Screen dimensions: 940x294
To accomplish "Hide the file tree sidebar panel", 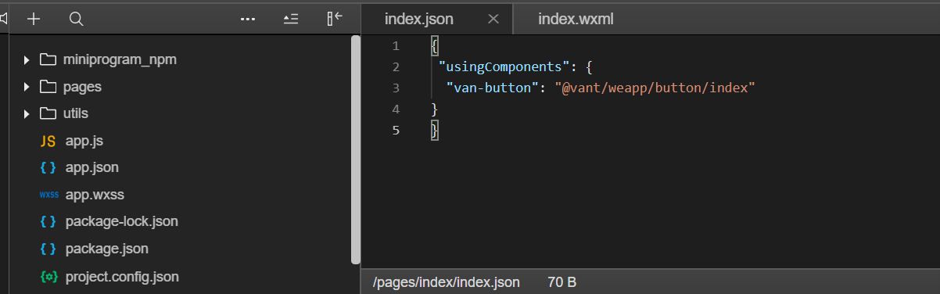I will pyautogui.click(x=335, y=19).
